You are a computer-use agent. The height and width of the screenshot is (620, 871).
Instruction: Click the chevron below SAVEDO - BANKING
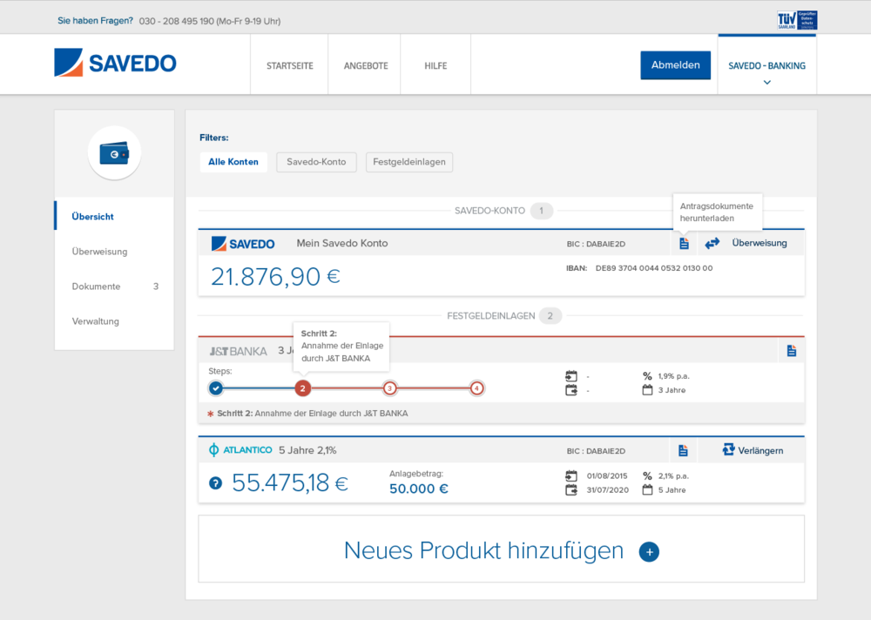(767, 83)
